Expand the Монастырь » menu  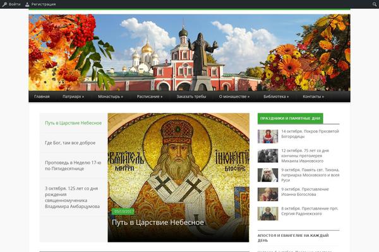(111, 96)
